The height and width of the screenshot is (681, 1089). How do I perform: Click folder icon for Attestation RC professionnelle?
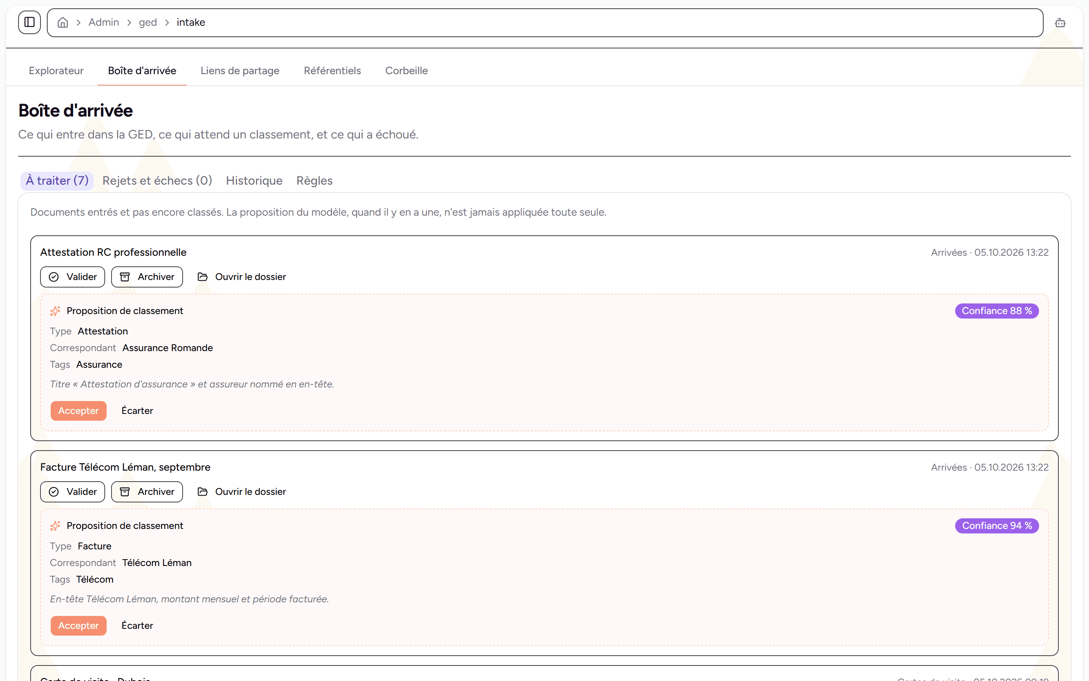coord(203,277)
